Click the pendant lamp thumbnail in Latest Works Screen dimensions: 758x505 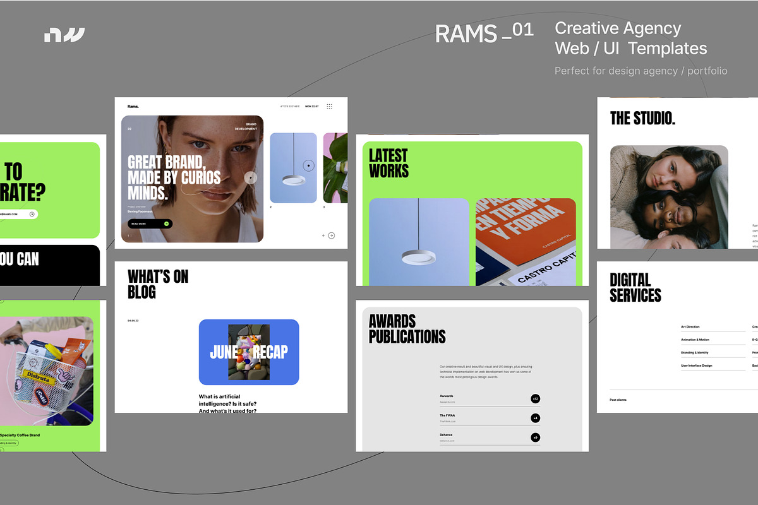(419, 242)
